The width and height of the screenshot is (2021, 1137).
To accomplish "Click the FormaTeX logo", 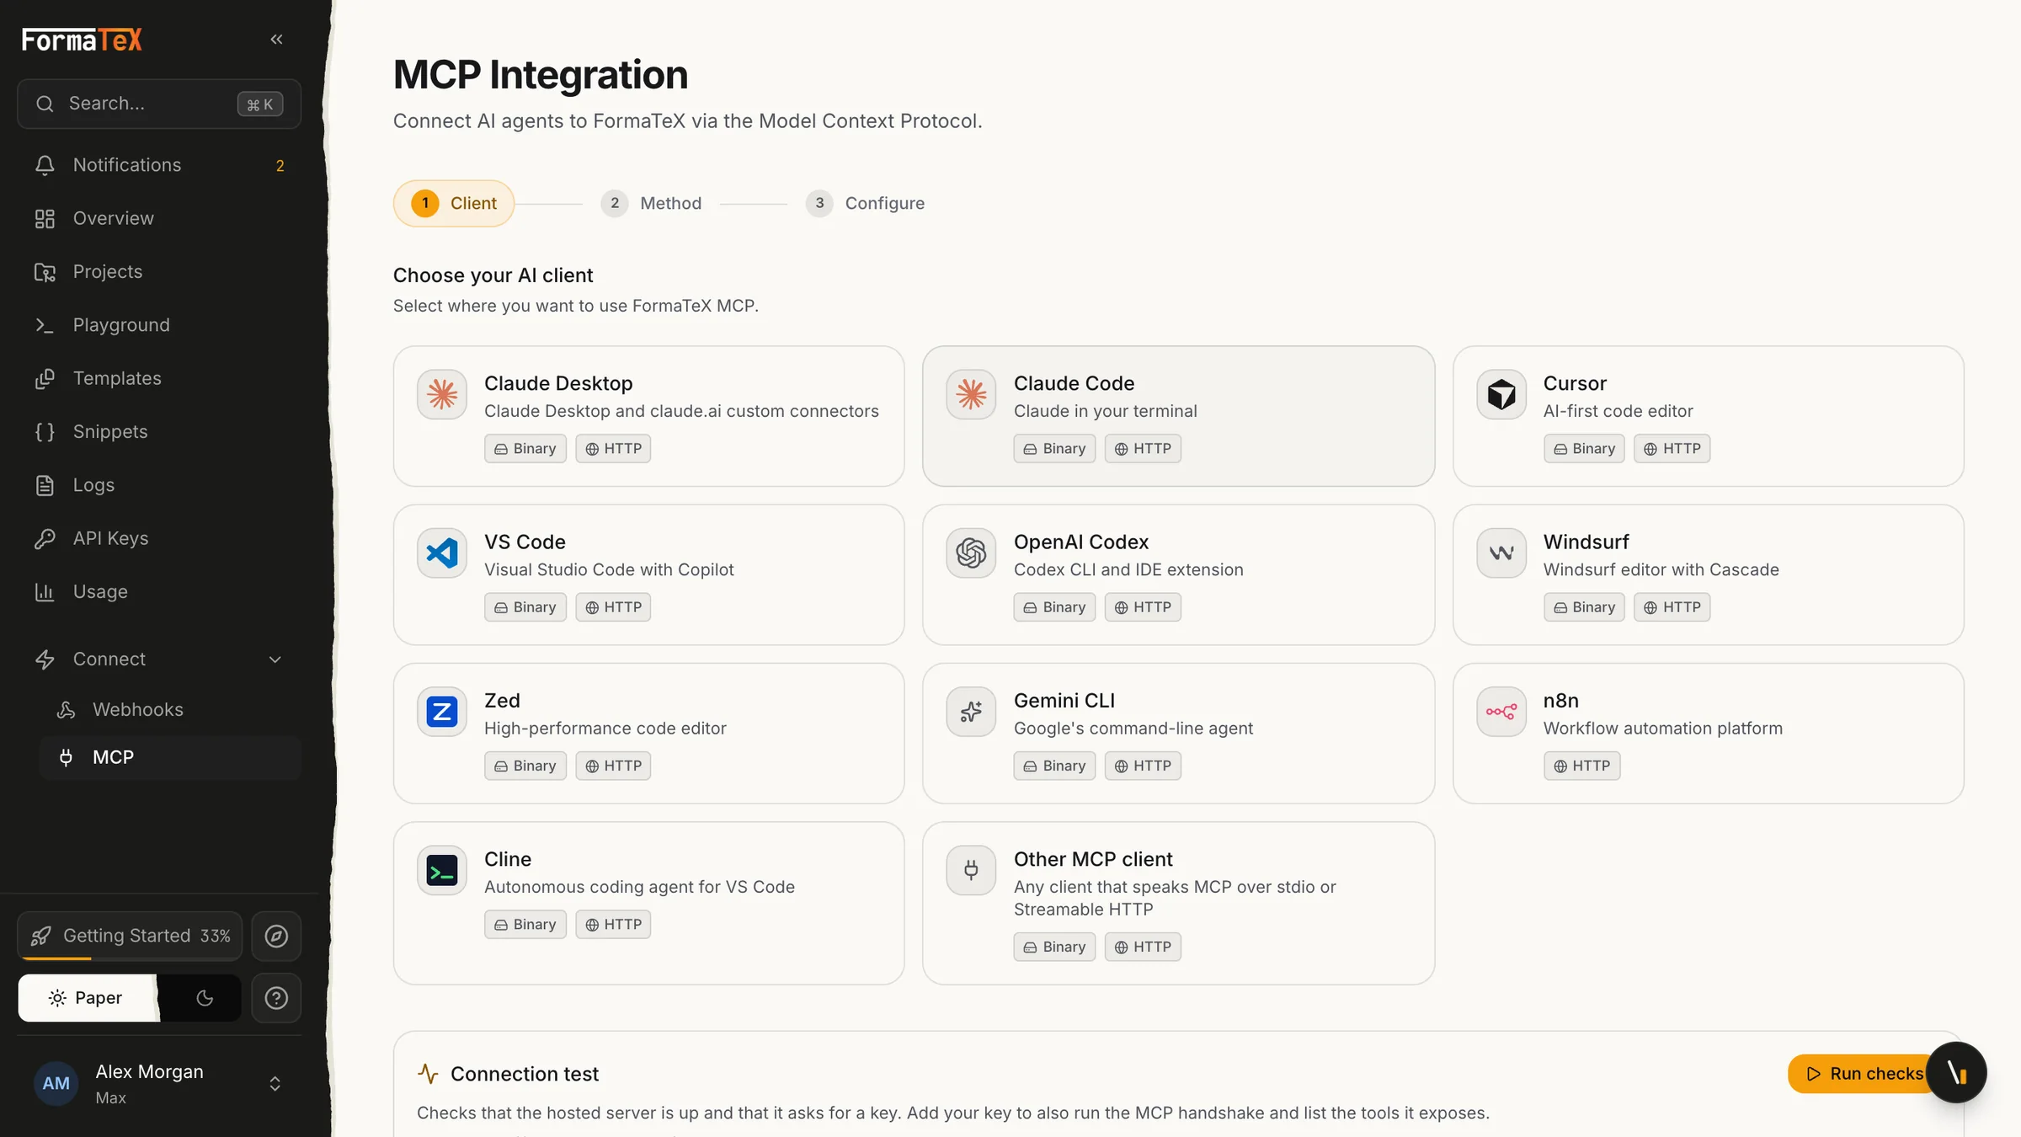I will (x=82, y=40).
